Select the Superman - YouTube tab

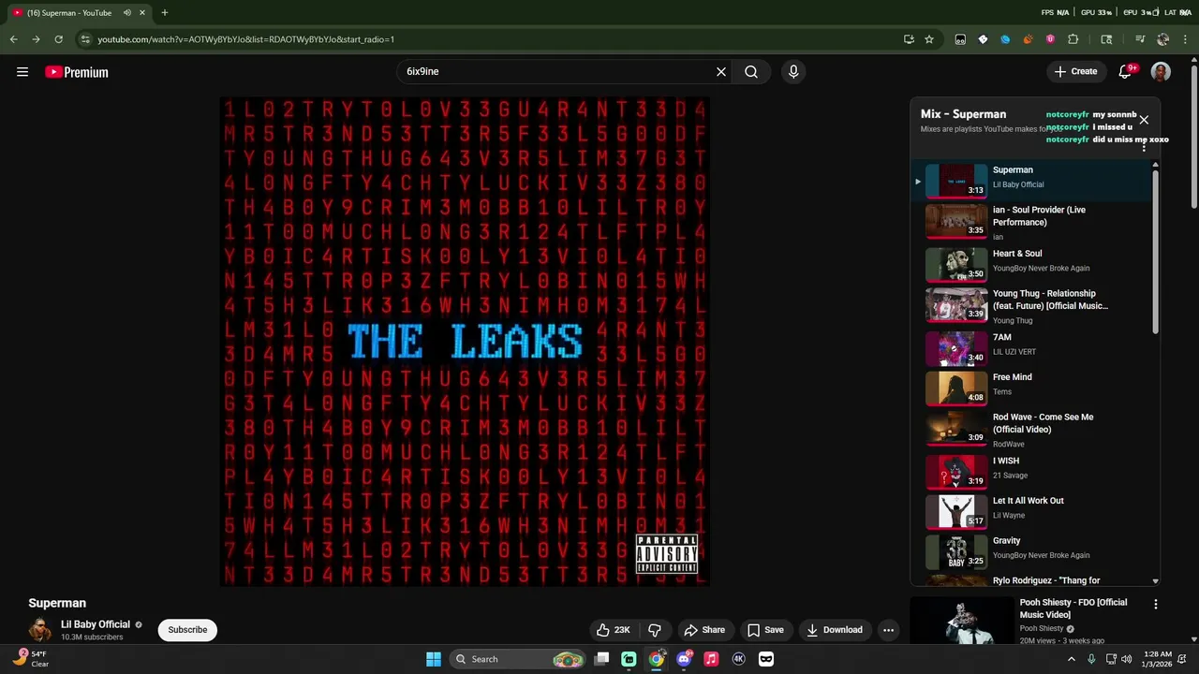pos(80,13)
